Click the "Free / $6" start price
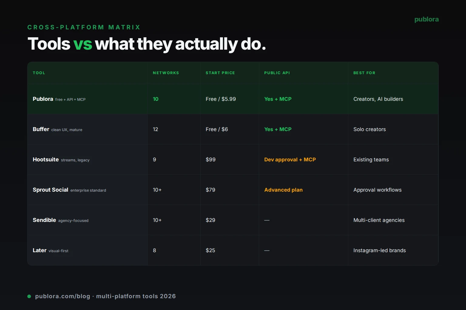This screenshot has width=466, height=310. tap(217, 129)
